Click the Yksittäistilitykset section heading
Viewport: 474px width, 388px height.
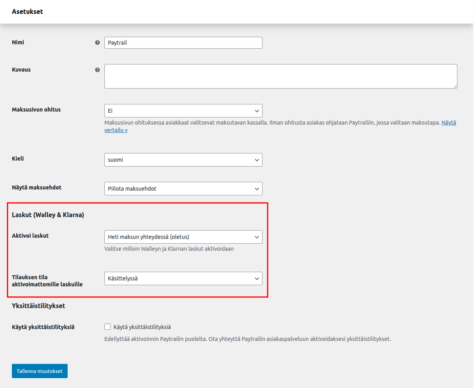[38, 306]
